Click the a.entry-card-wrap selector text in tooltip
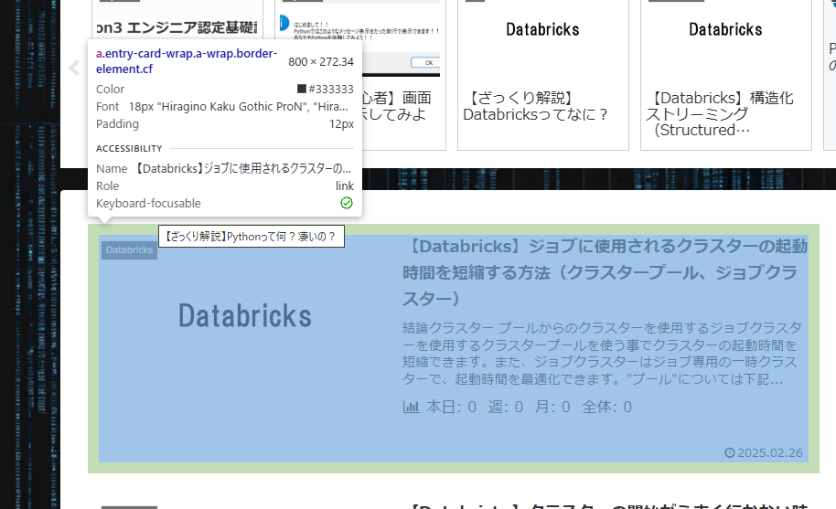The height and width of the screenshot is (509, 836). coord(187,61)
